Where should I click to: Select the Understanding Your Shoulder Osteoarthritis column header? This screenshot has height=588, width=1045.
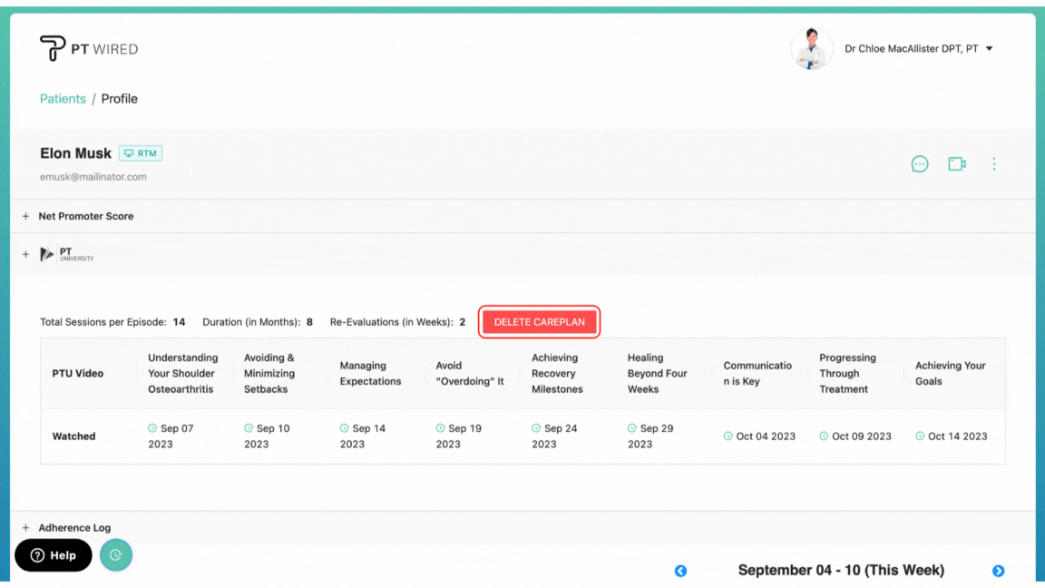tap(183, 373)
